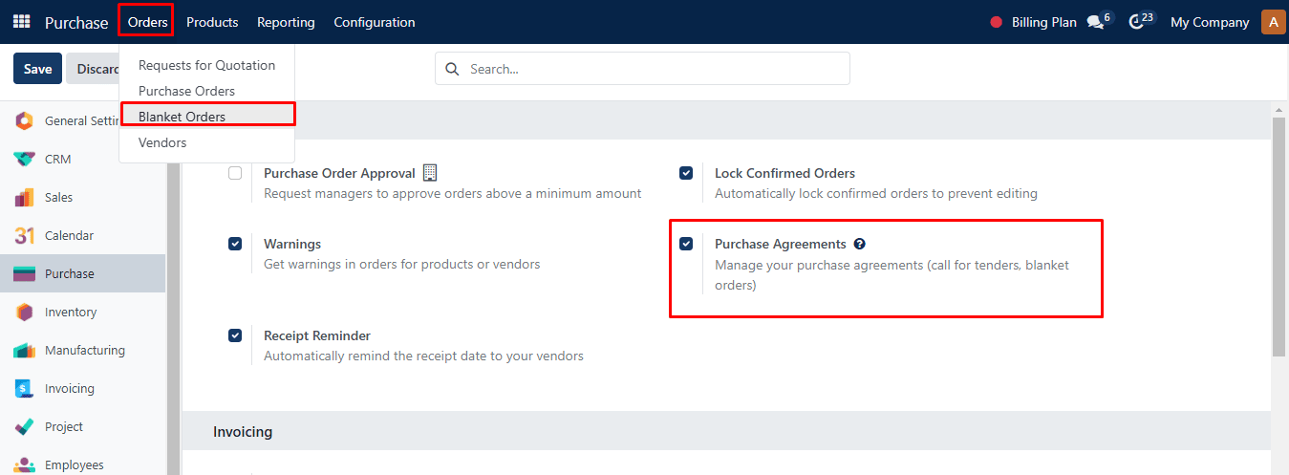This screenshot has width=1289, height=475.
Task: Uncheck the Warnings checkbox
Action: tap(235, 244)
